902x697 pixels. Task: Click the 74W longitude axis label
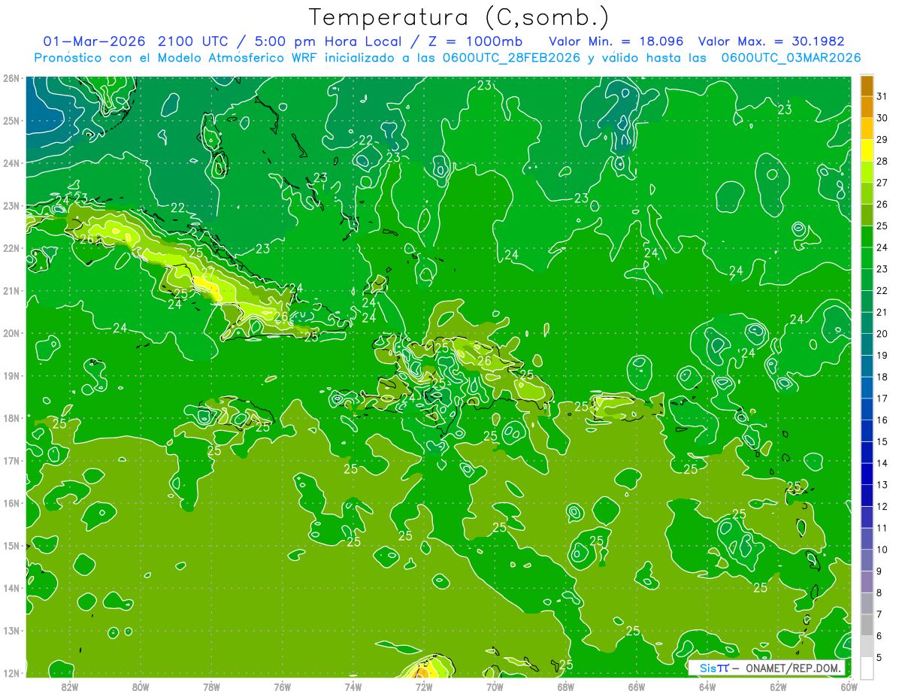[x=353, y=686]
